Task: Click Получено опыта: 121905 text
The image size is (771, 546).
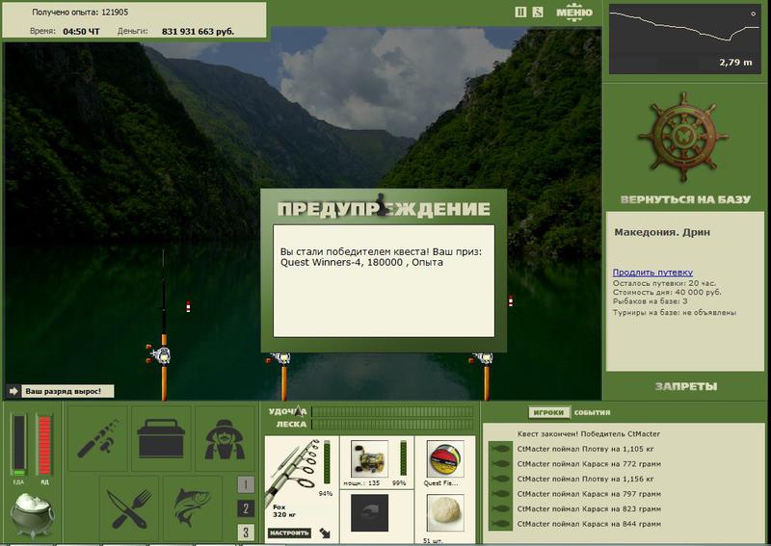Action: [x=80, y=13]
